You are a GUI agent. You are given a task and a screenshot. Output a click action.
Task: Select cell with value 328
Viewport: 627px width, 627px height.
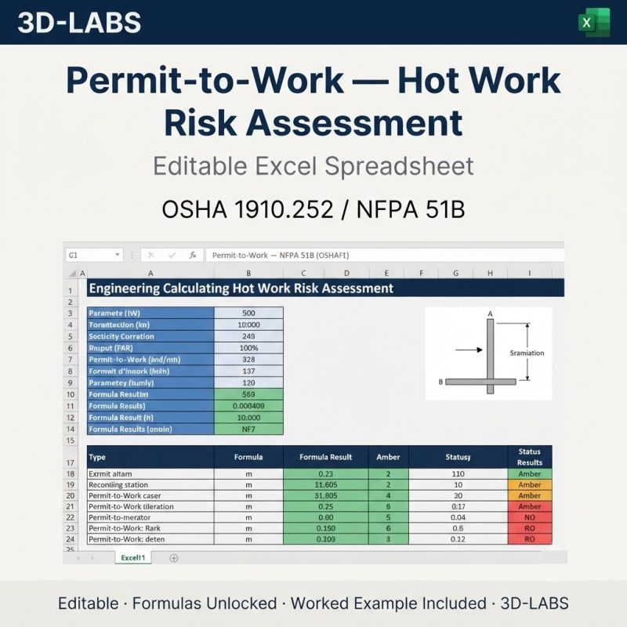tap(248, 360)
